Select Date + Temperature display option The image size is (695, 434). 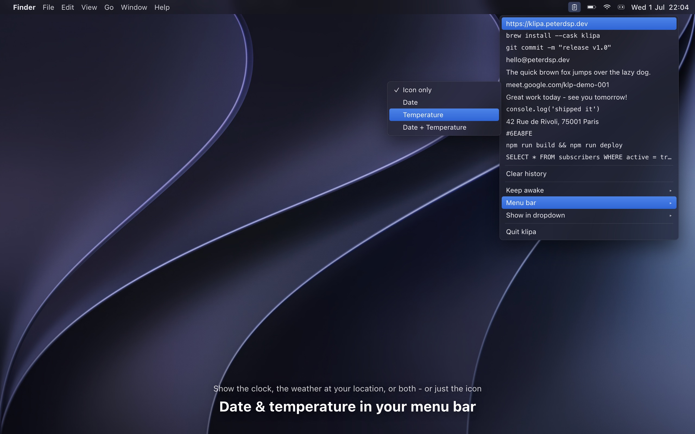(x=444, y=127)
